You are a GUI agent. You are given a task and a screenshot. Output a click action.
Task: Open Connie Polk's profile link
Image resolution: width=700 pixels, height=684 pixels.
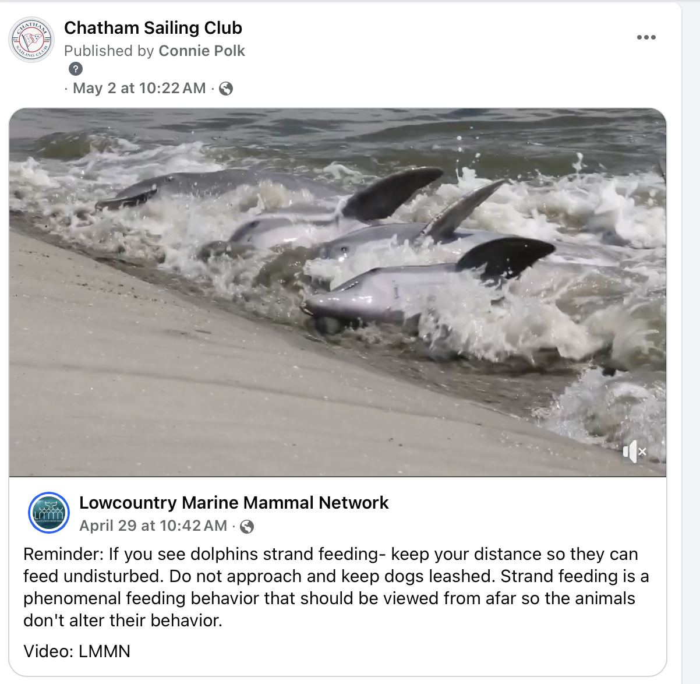pyautogui.click(x=201, y=51)
